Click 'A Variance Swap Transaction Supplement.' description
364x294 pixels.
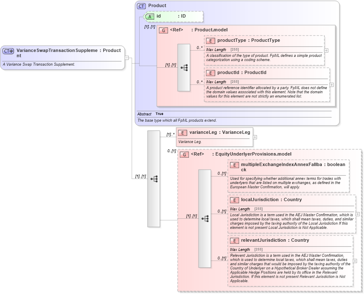[x=39, y=64]
